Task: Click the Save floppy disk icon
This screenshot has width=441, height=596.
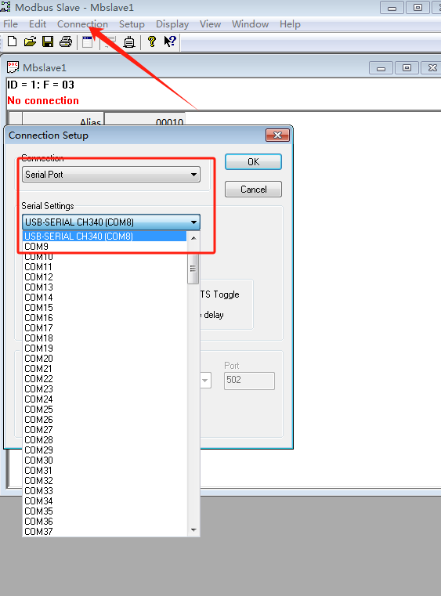Action: tap(48, 42)
